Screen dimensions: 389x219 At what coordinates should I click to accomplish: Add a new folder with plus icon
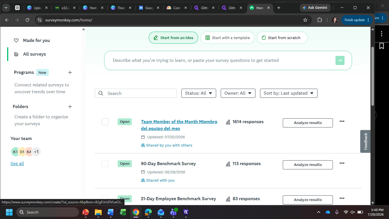click(x=70, y=107)
